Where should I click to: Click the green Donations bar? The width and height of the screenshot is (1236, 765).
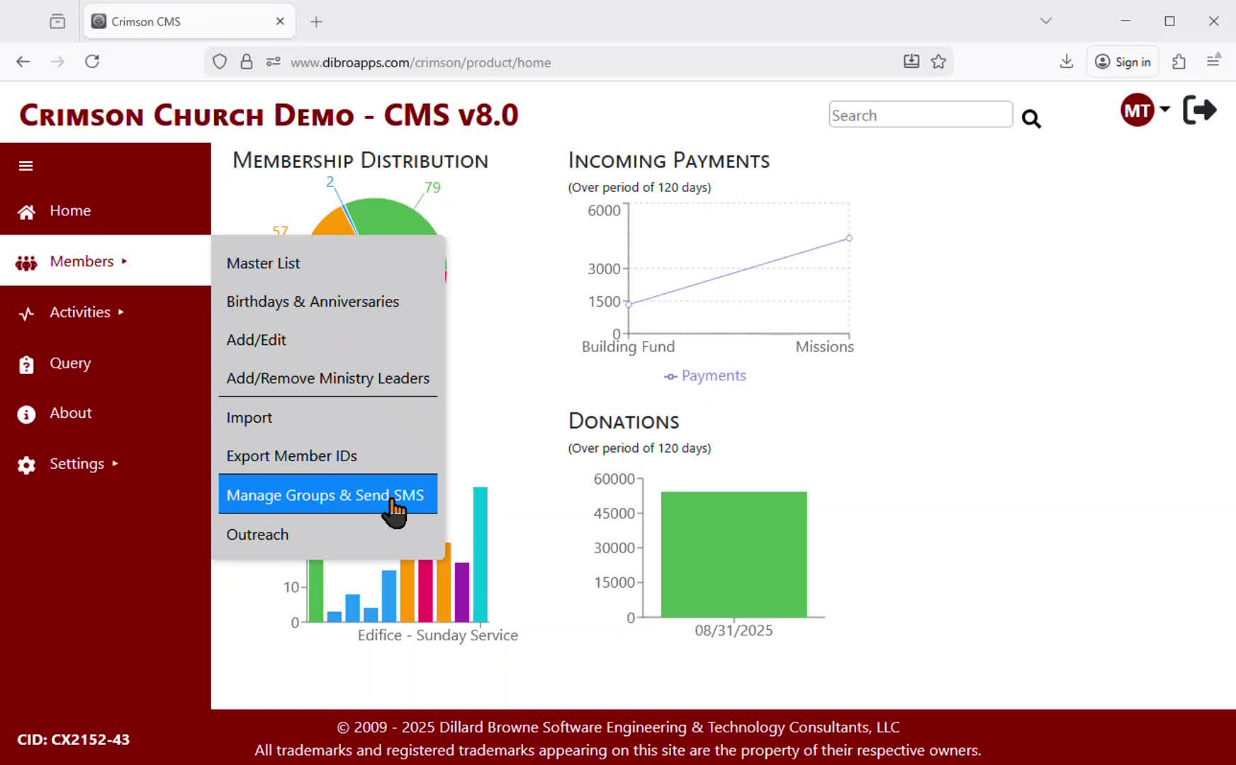(x=734, y=555)
